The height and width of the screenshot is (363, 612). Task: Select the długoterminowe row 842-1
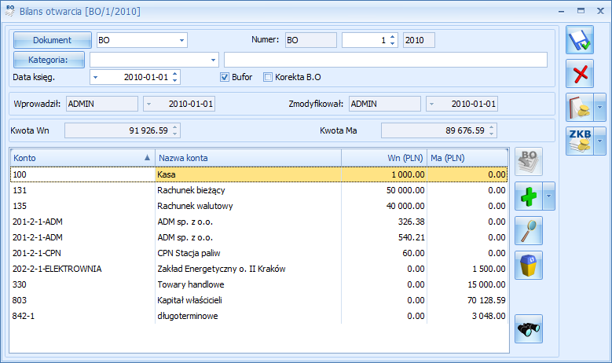click(258, 316)
